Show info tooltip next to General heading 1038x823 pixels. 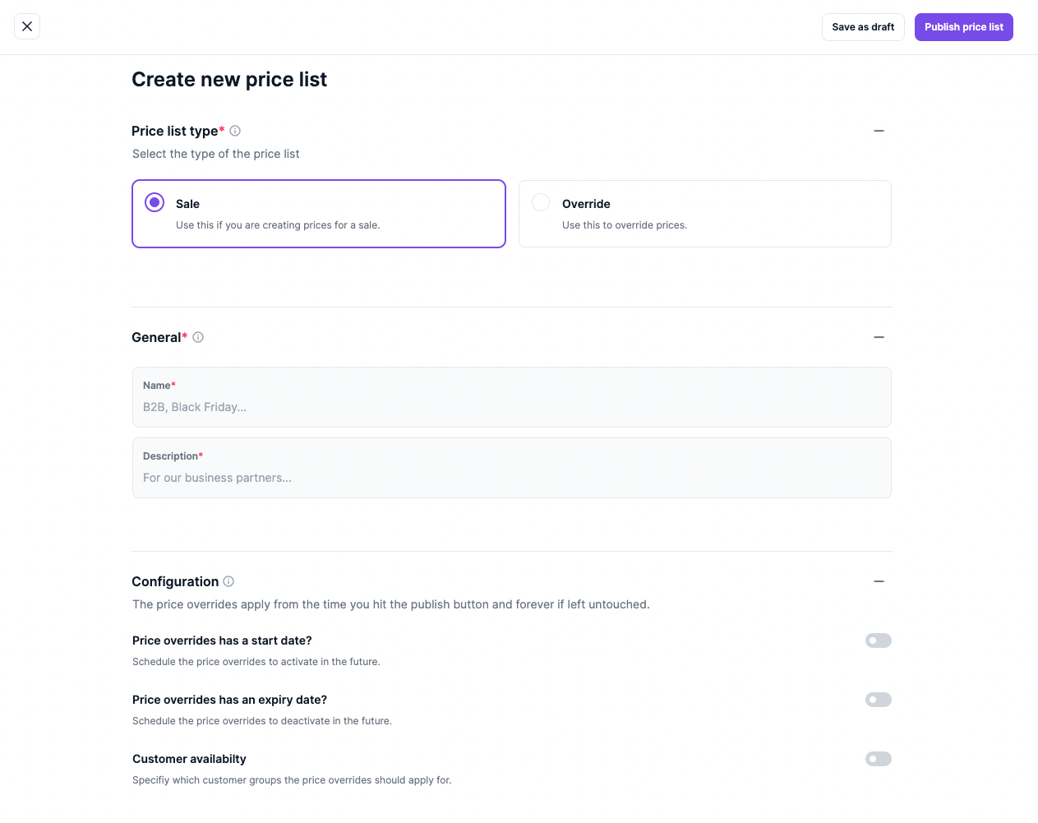pos(198,337)
